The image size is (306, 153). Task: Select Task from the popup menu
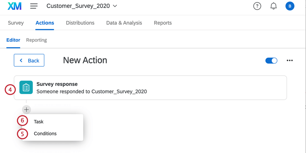tap(39, 122)
